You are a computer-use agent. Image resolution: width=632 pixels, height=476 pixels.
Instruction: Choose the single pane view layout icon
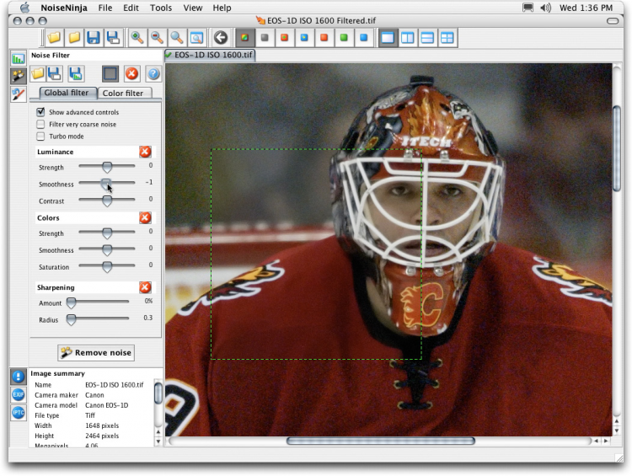[388, 38]
